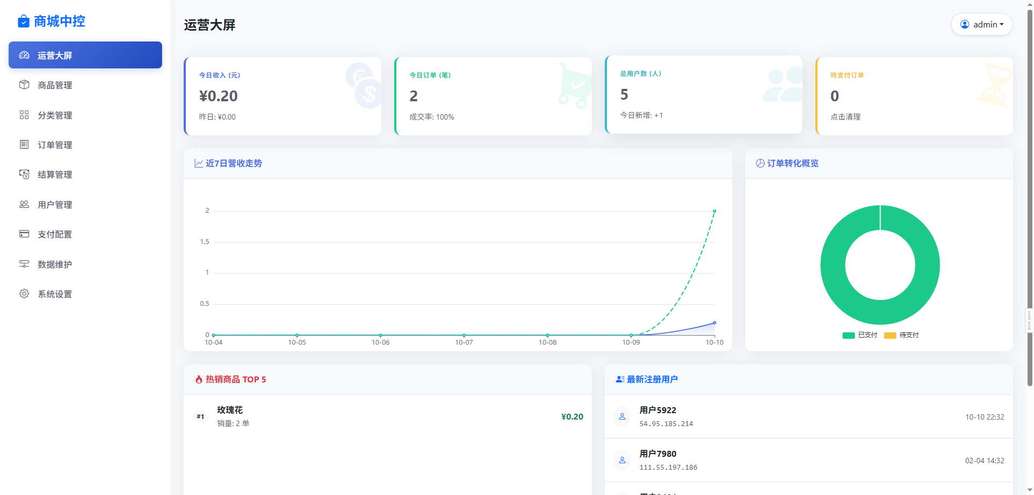This screenshot has width=1034, height=495.
Task: Click the flame icon beside 热销商品 TOP 5
Action: coord(199,379)
